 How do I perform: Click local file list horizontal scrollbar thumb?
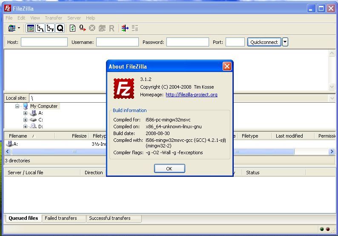tap(59, 151)
